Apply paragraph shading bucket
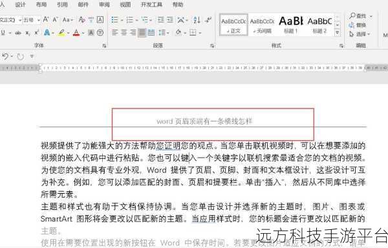This screenshot has width=388, height=248. click(178, 32)
